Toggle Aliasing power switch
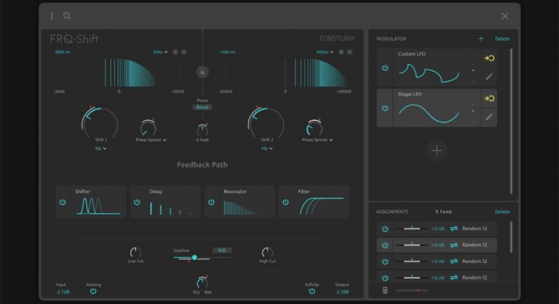The width and height of the screenshot is (559, 304). (x=94, y=291)
